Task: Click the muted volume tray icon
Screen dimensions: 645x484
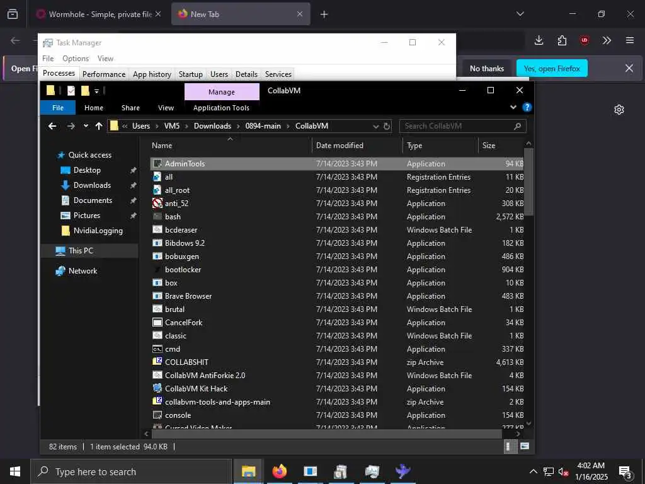Action: point(563,471)
